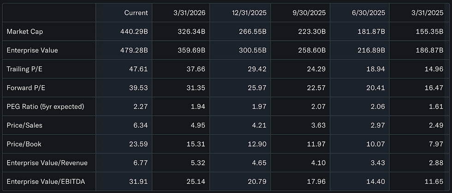
Task: Click the Trailing P/E row label
Action: tap(24, 69)
